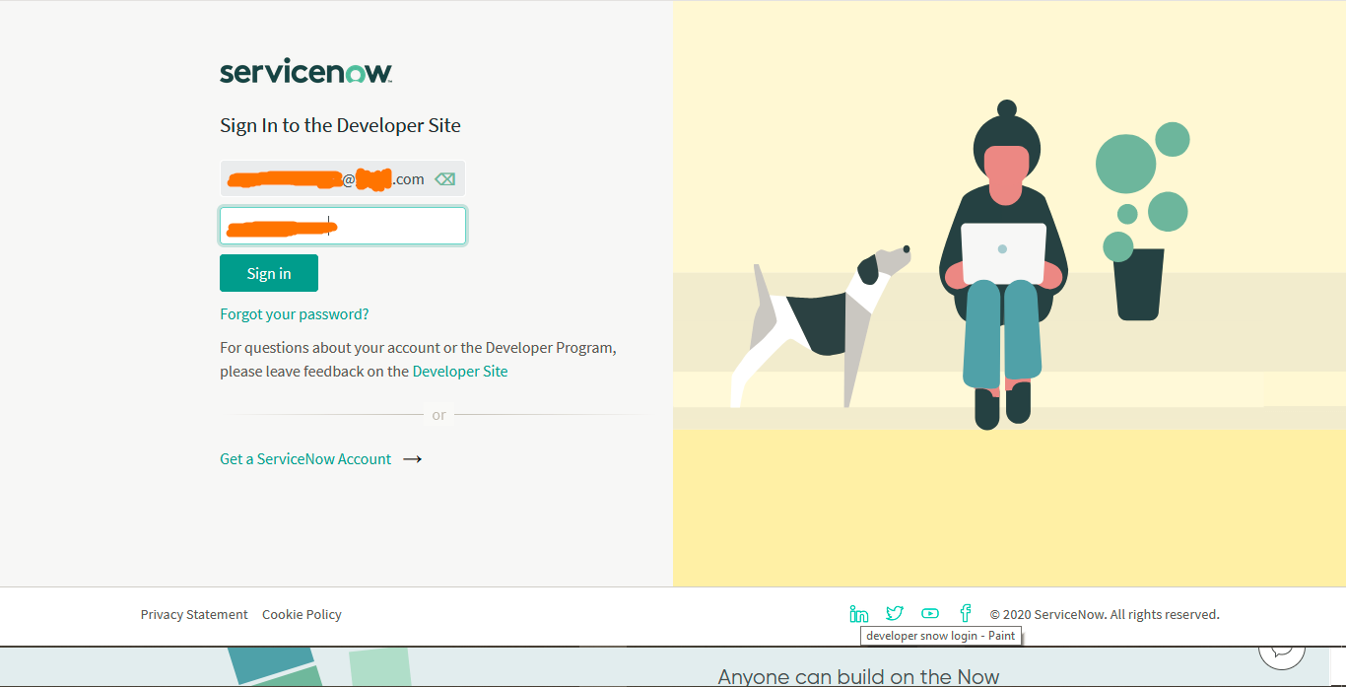Click the ServiceNow logo
The image size is (1346, 687).
[306, 72]
